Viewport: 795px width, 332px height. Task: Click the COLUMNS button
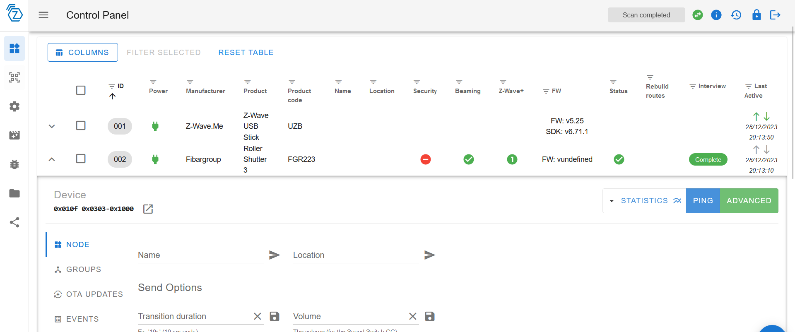pyautogui.click(x=83, y=53)
